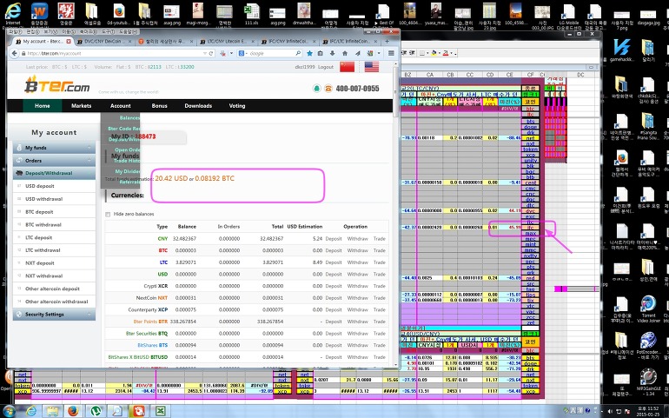The width and height of the screenshot is (669, 418).
Task: Open Firefox downloads arrow icon
Action: coord(333,53)
